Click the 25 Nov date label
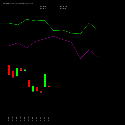Image resolution: width=125 pixels, height=125 pixels. [x=24, y=119]
